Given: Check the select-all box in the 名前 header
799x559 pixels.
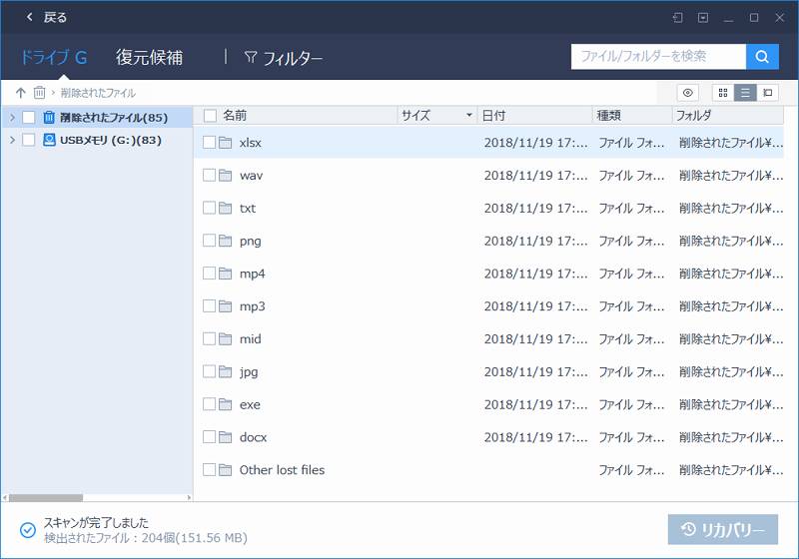Looking at the screenshot, I should [x=210, y=115].
